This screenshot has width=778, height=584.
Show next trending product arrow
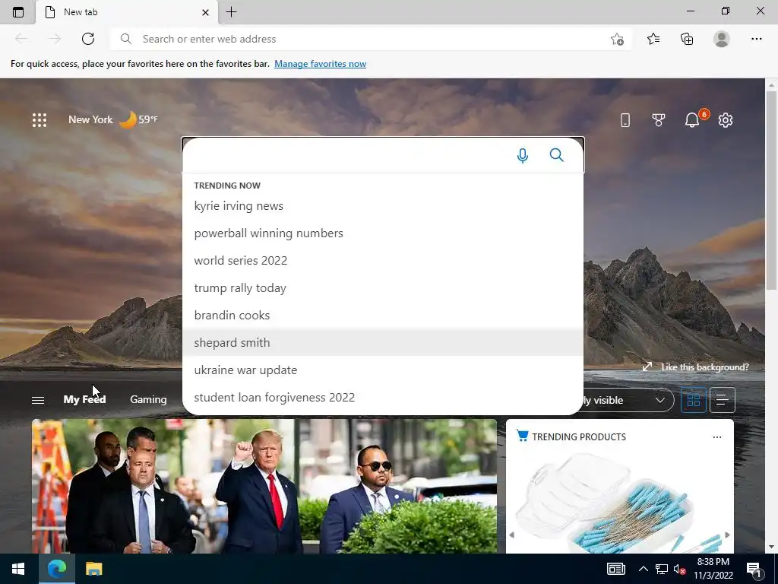tap(727, 535)
